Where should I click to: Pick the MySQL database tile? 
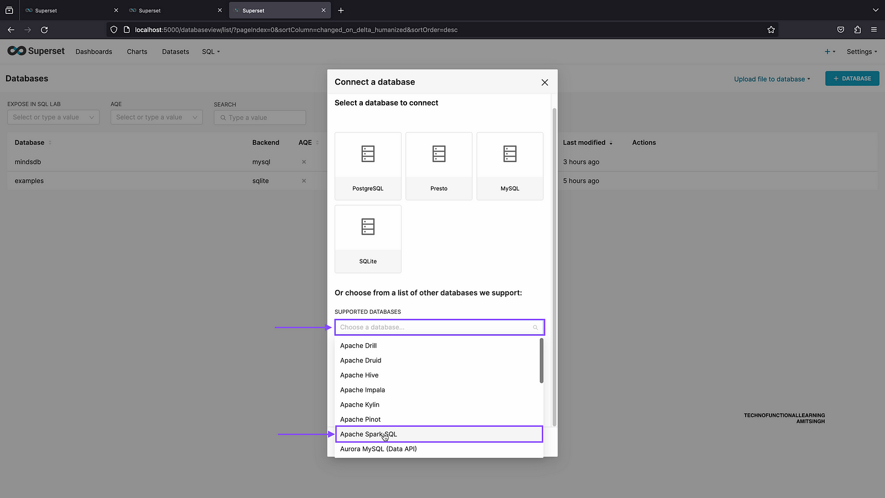pos(509,166)
